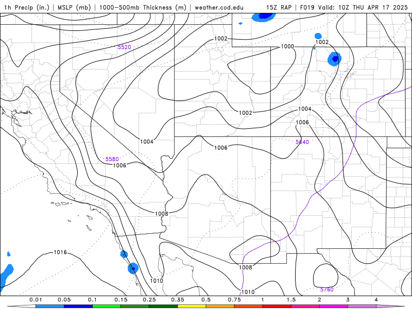Screen dimensions: 412x309
Task: Click the 1.5 legend value
Action: pyautogui.click(x=291, y=300)
